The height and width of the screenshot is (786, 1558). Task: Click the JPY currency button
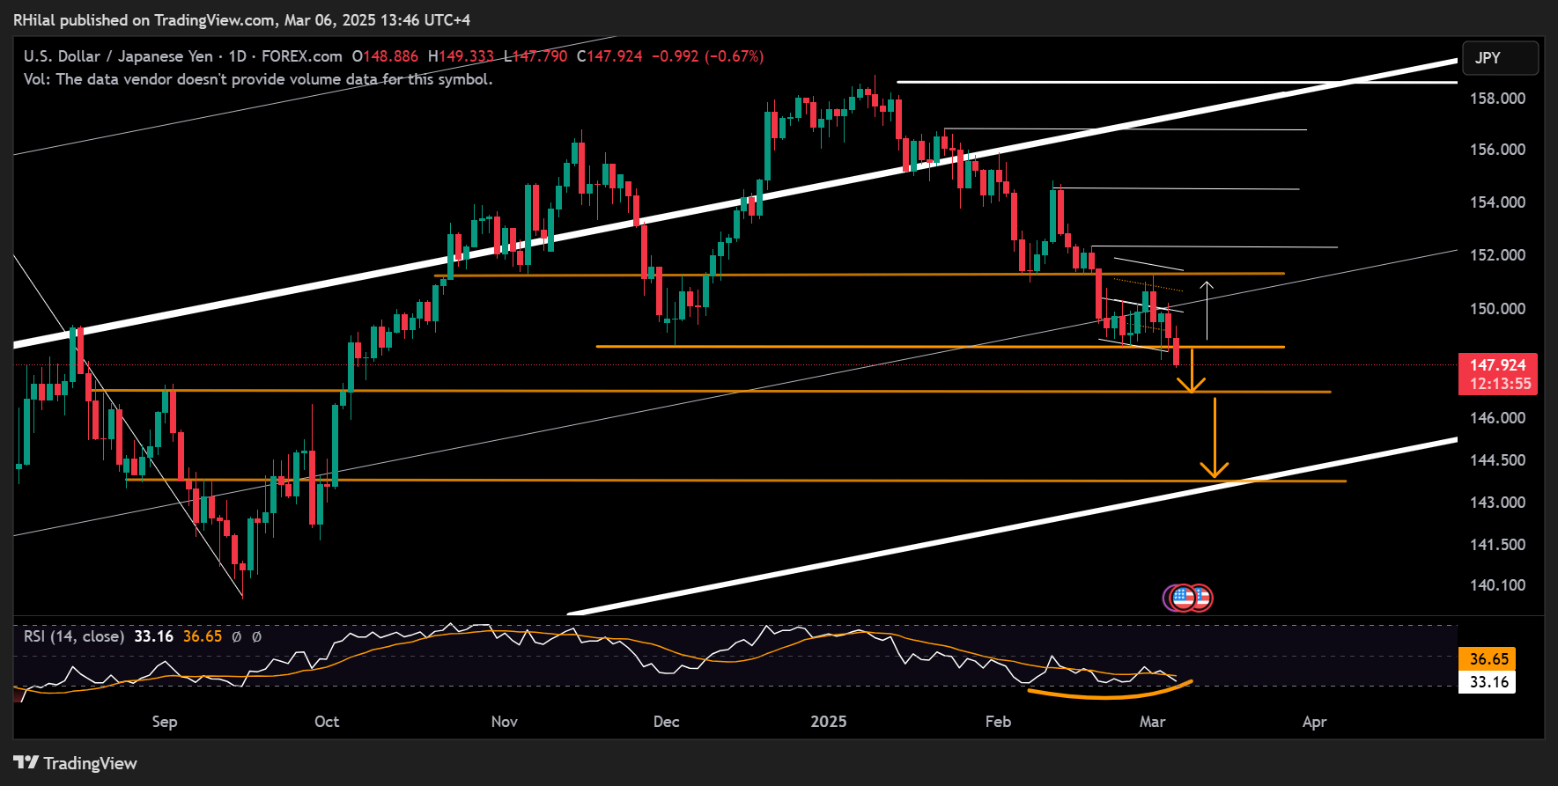click(x=1501, y=58)
